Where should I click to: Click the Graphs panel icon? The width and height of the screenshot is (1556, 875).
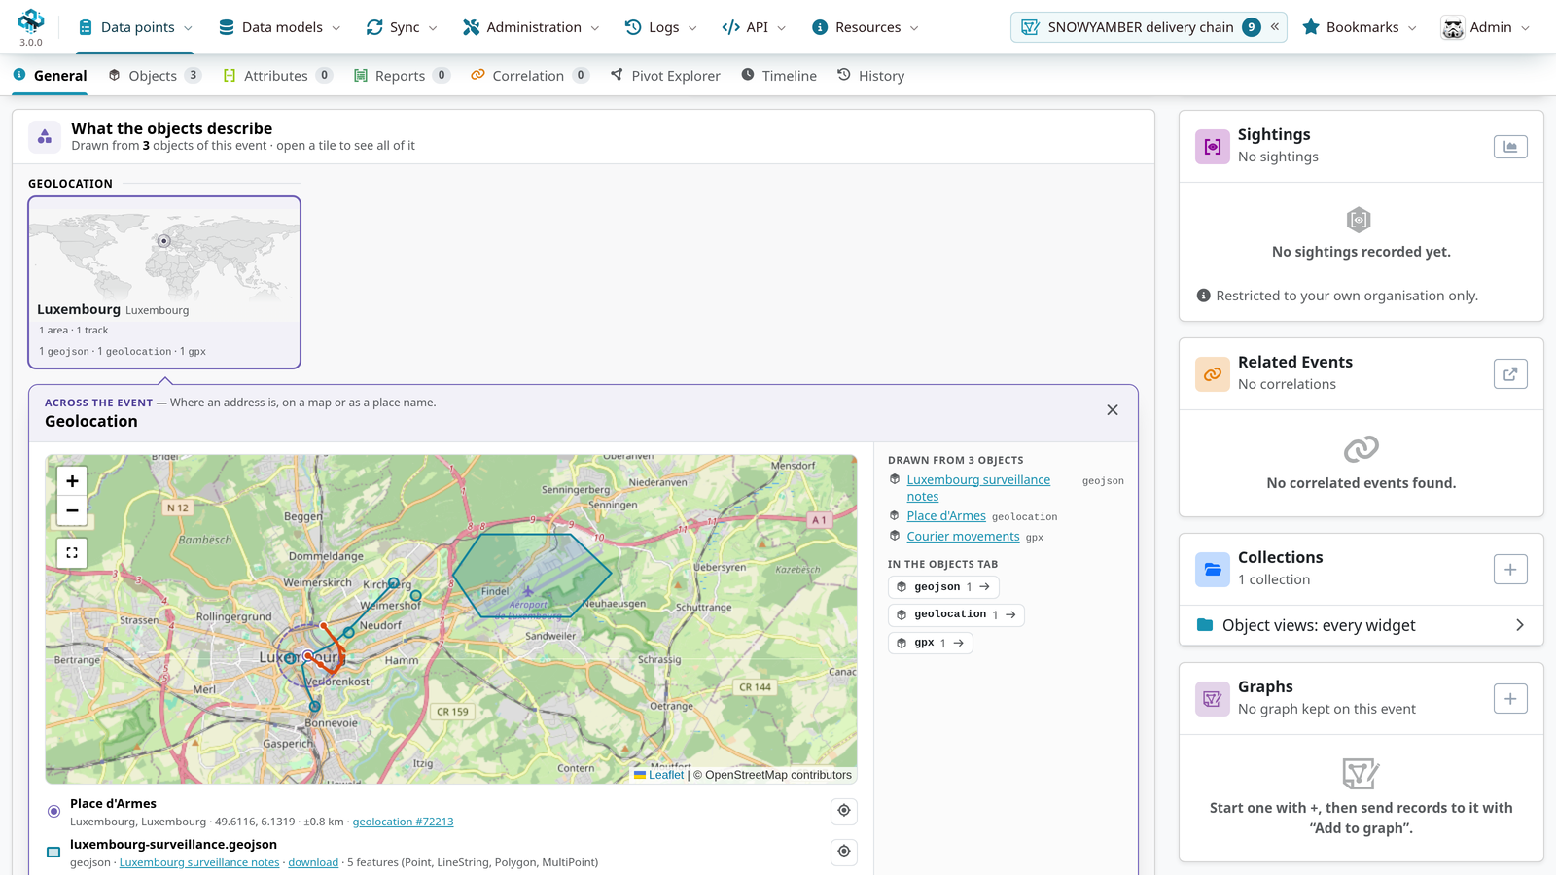click(x=1213, y=699)
